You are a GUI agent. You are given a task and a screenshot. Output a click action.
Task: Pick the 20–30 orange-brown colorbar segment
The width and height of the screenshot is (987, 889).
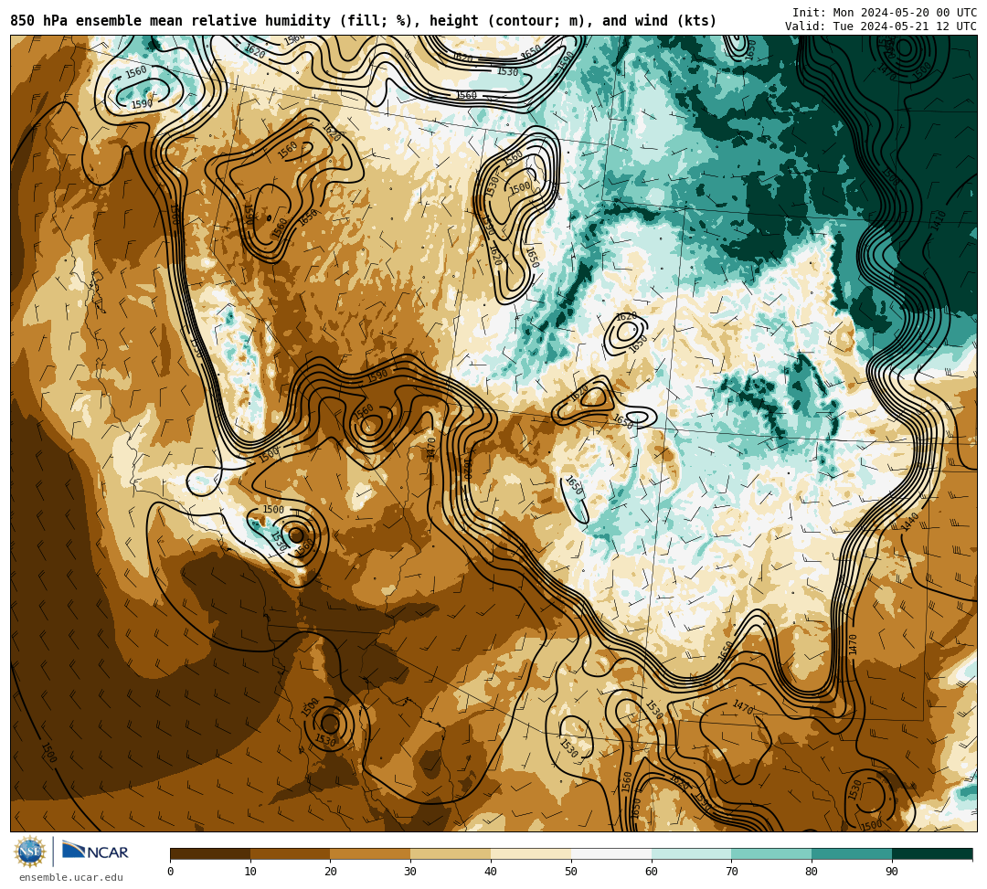pos(371,853)
